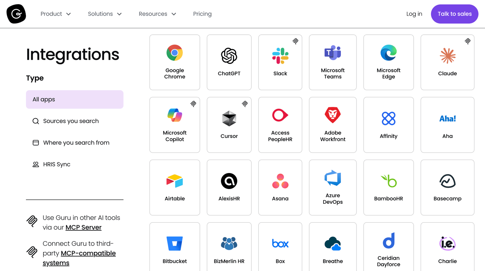Open the Asana three-dot logo
The image size is (485, 271).
point(280,181)
